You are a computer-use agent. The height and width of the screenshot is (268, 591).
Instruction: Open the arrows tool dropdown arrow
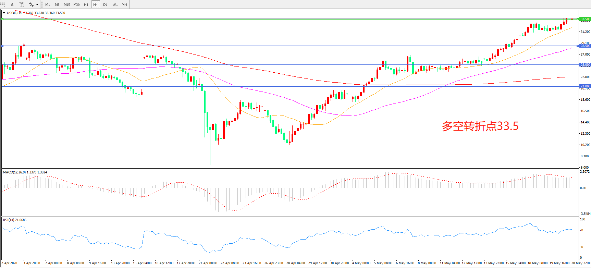[x=37, y=5]
